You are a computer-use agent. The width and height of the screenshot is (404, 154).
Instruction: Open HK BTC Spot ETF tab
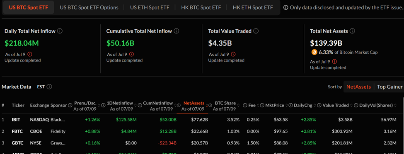tap(201, 7)
